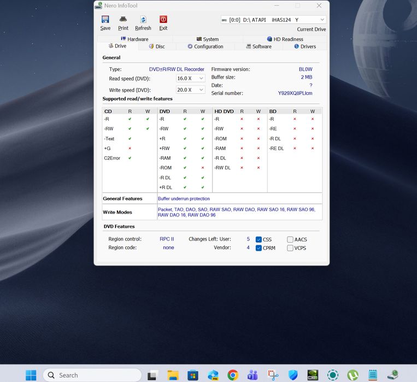
Task: Click the Windows Start button
Action: pyautogui.click(x=31, y=375)
